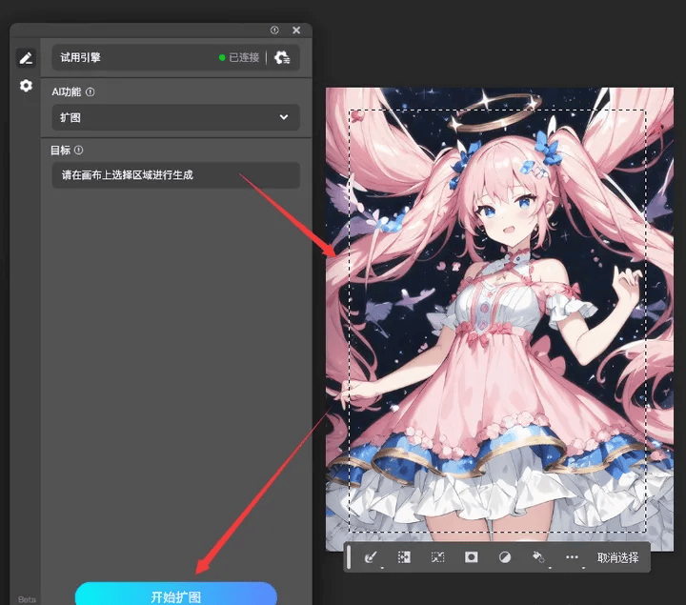Click the adjustment layer half-circle icon
The height and width of the screenshot is (605, 686).
pos(505,556)
